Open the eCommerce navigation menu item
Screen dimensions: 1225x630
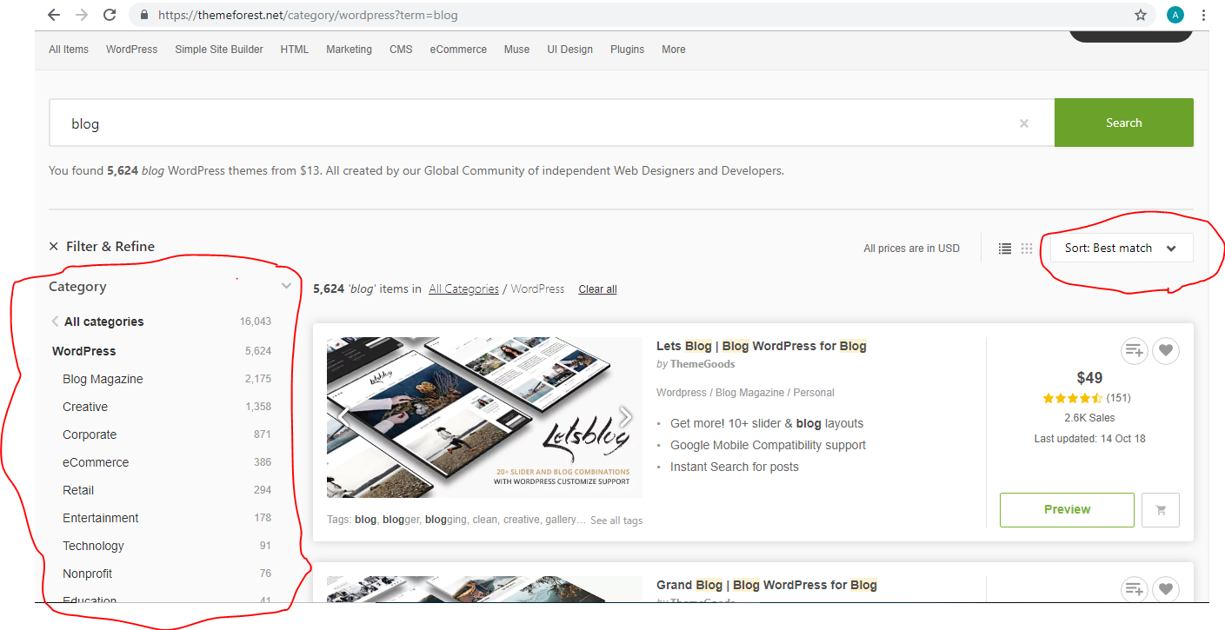click(x=458, y=50)
